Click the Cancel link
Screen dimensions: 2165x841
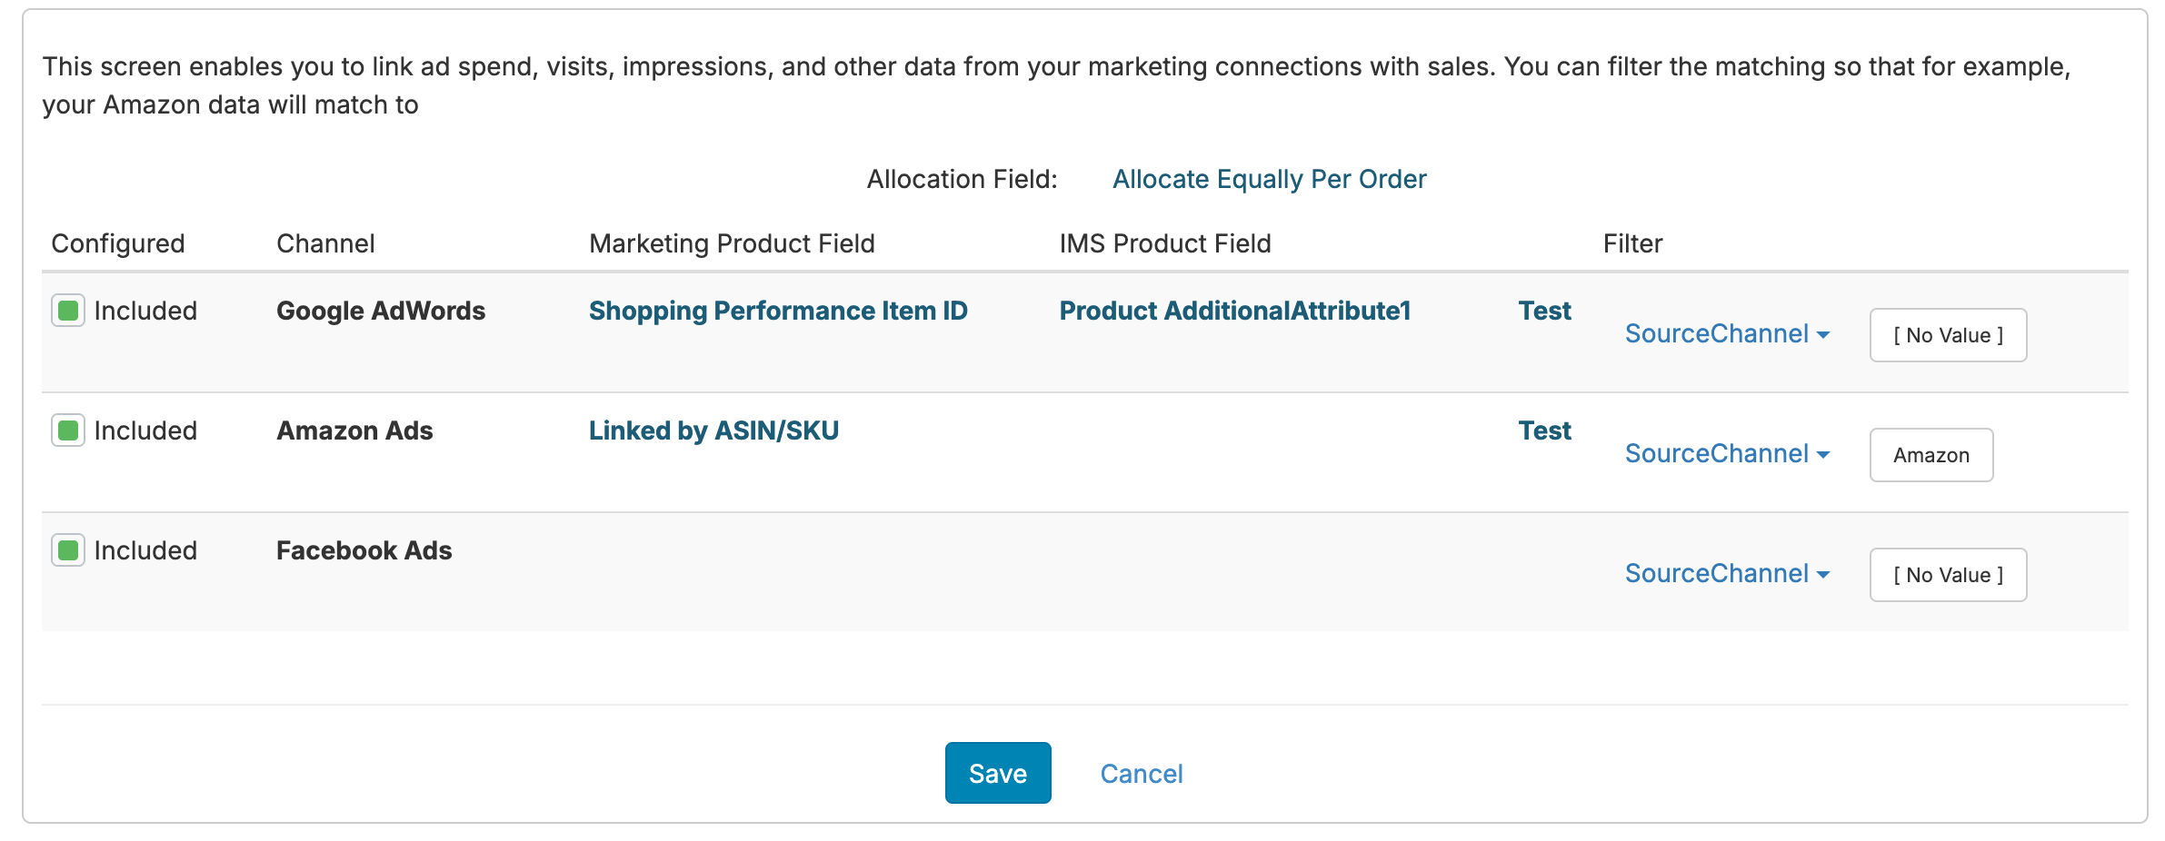click(1141, 774)
